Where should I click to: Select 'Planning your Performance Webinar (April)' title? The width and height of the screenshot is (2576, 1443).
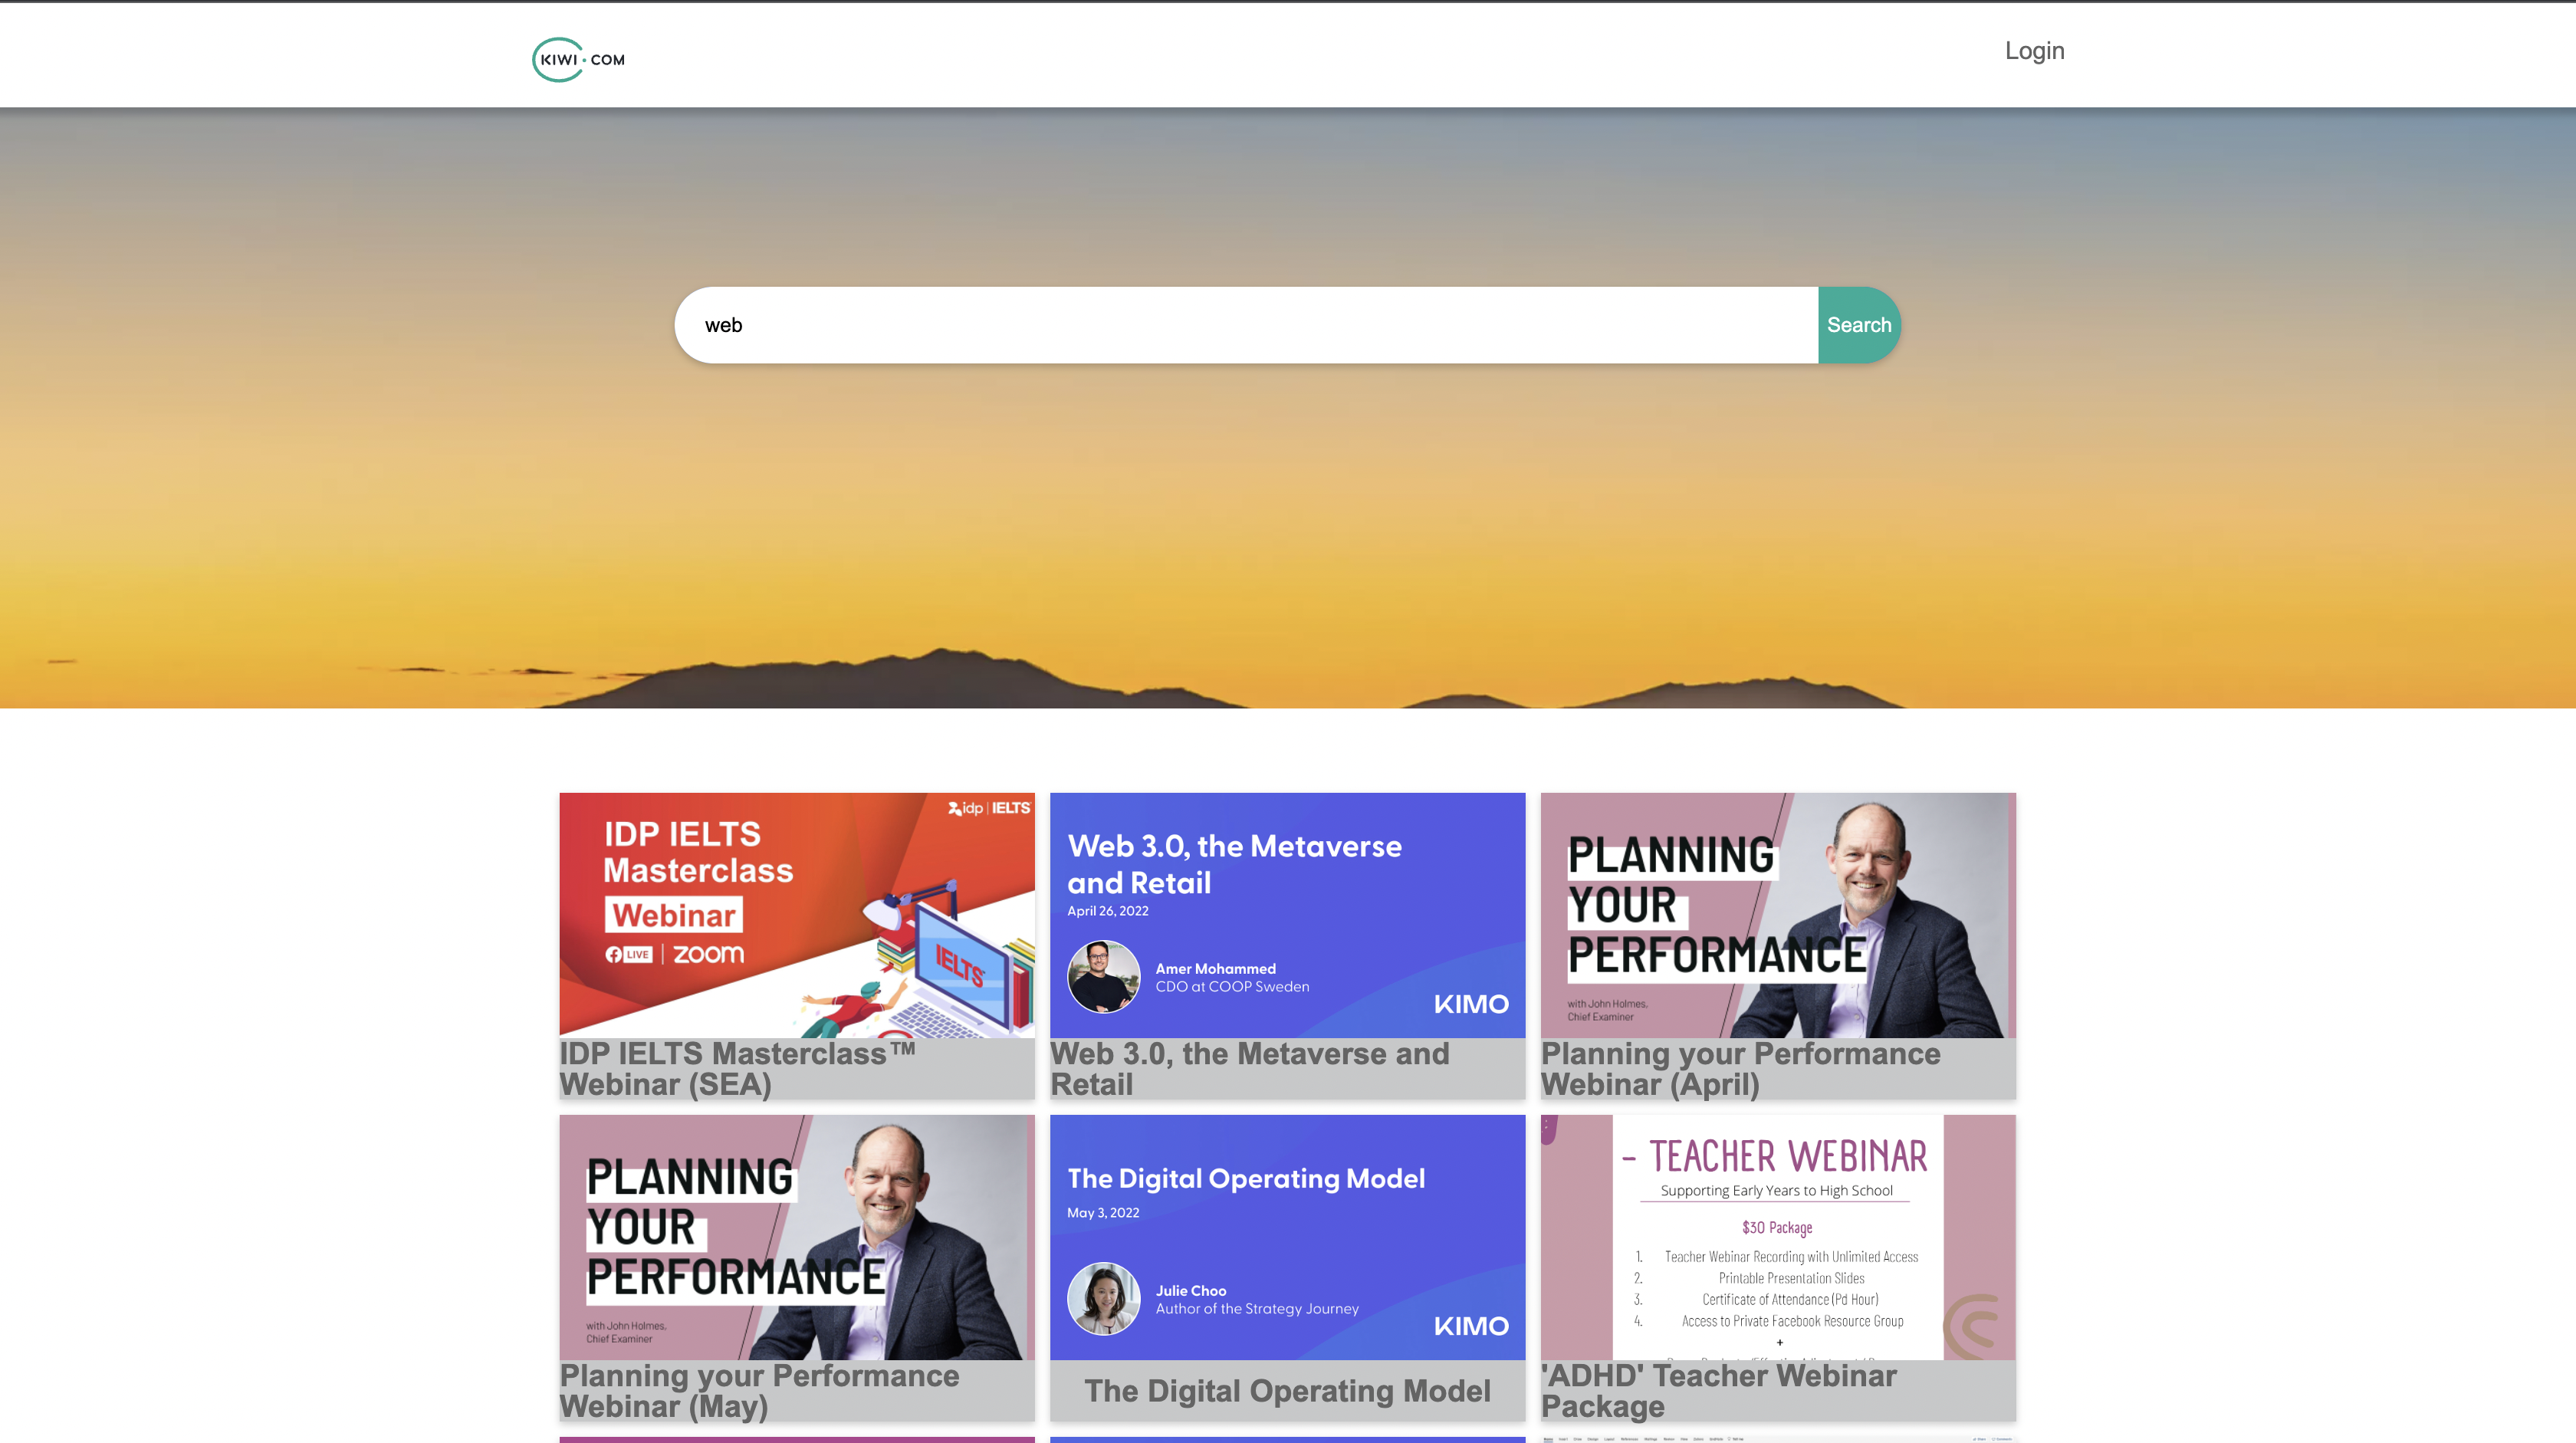pyautogui.click(x=1741, y=1069)
